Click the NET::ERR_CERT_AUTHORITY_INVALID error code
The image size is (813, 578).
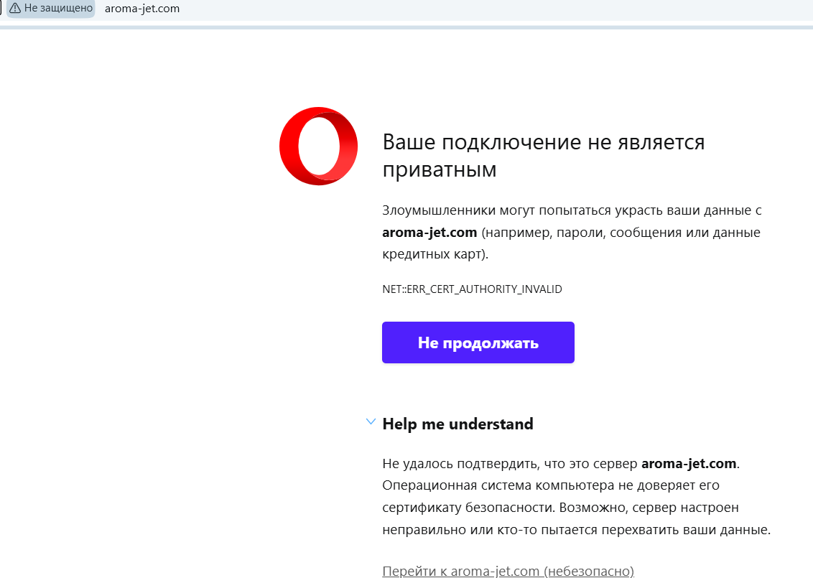pos(472,289)
